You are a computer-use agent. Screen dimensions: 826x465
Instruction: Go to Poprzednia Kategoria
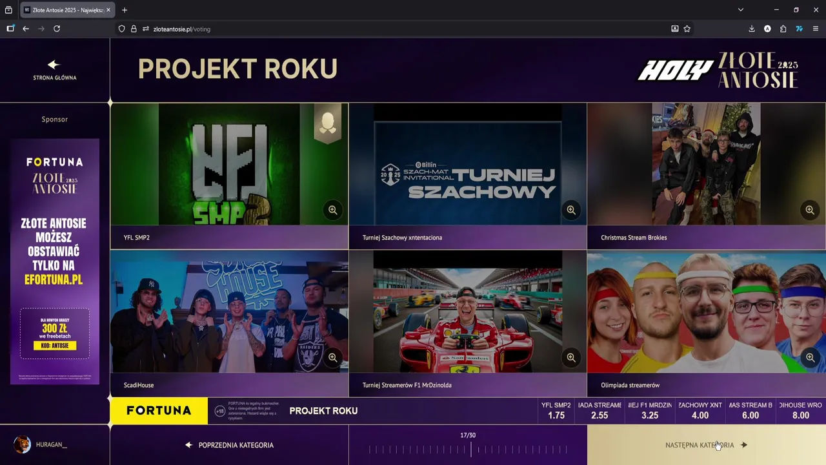pyautogui.click(x=229, y=445)
